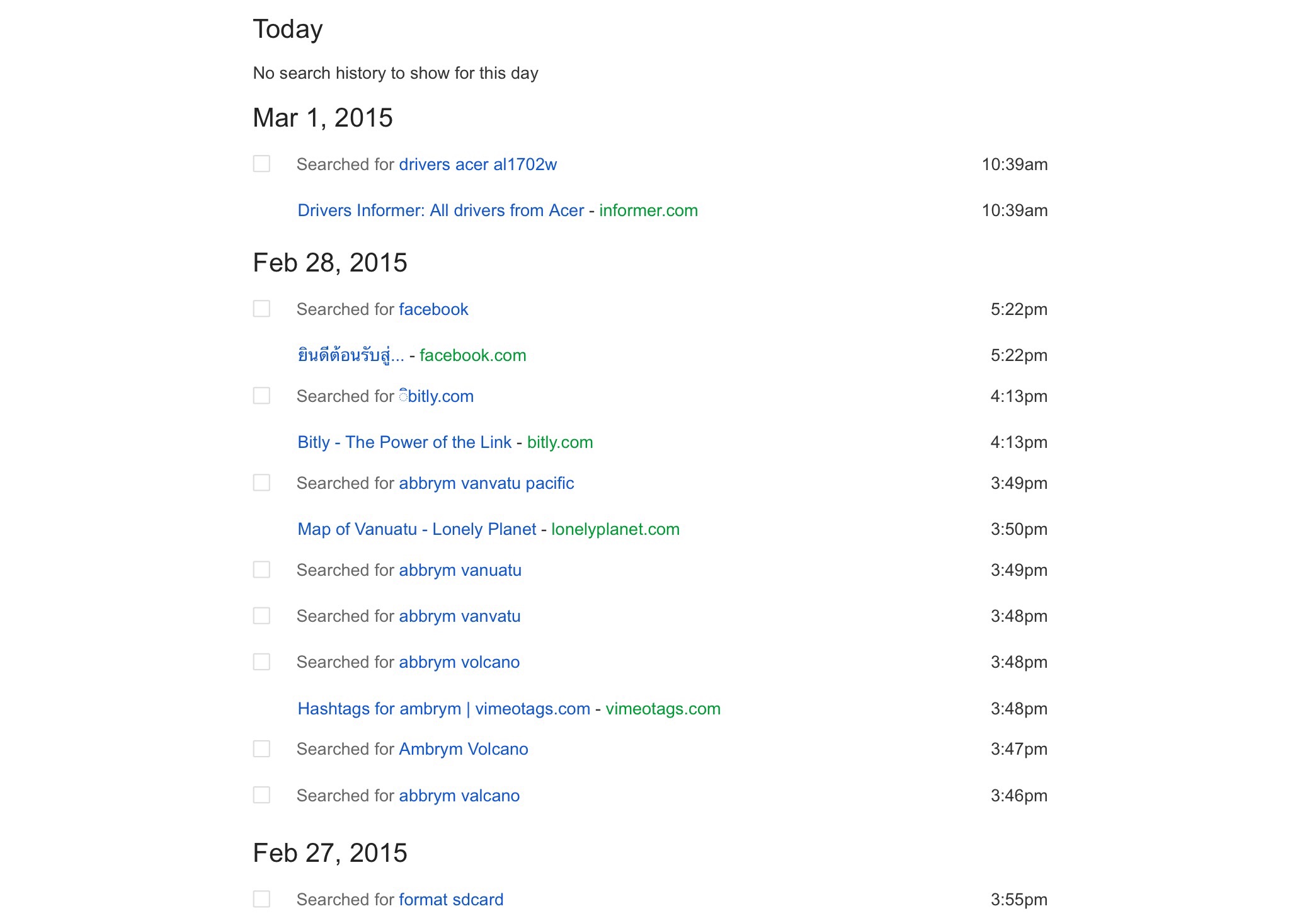1290x916 pixels.
Task: Visit the facebook.com domain link
Action: pyautogui.click(x=472, y=355)
